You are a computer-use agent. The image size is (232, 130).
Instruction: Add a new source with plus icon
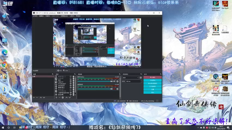pos(56,97)
